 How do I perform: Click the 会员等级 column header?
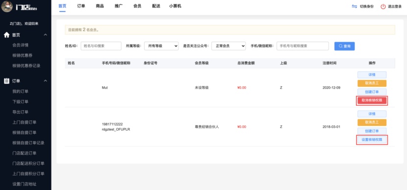click(202, 63)
